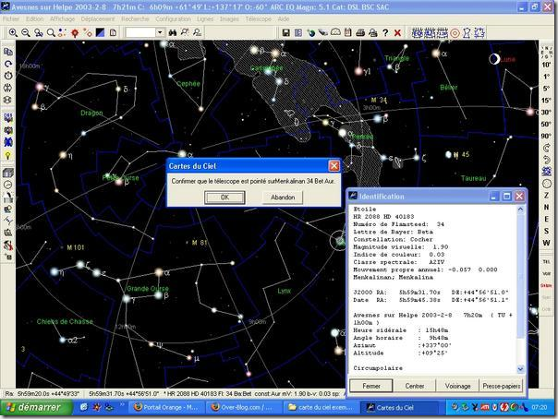Switch to Cartes du Ciel taskbar item
The height and width of the screenshot is (419, 558).
click(398, 408)
